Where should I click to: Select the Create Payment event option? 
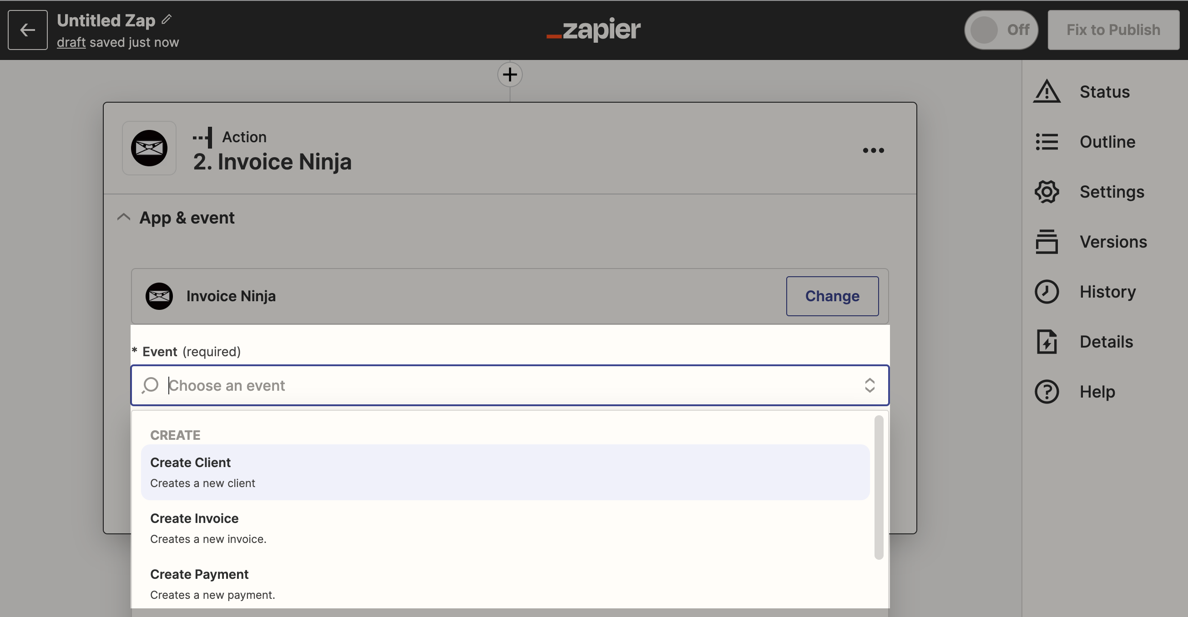[505, 584]
